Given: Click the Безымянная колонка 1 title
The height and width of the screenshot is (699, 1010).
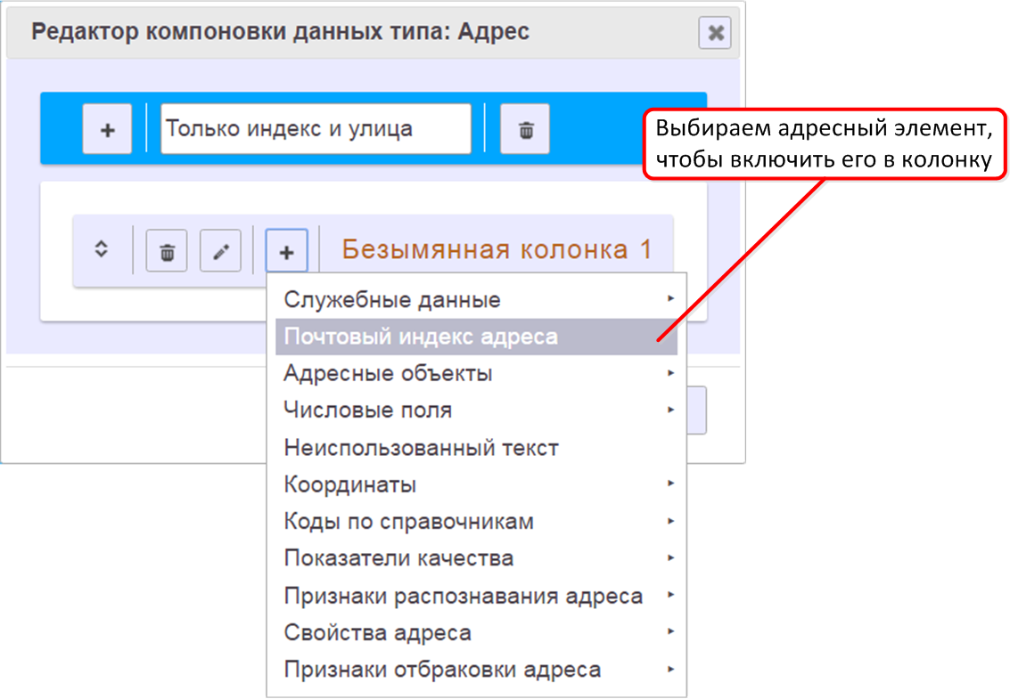Looking at the screenshot, I should click(x=497, y=250).
